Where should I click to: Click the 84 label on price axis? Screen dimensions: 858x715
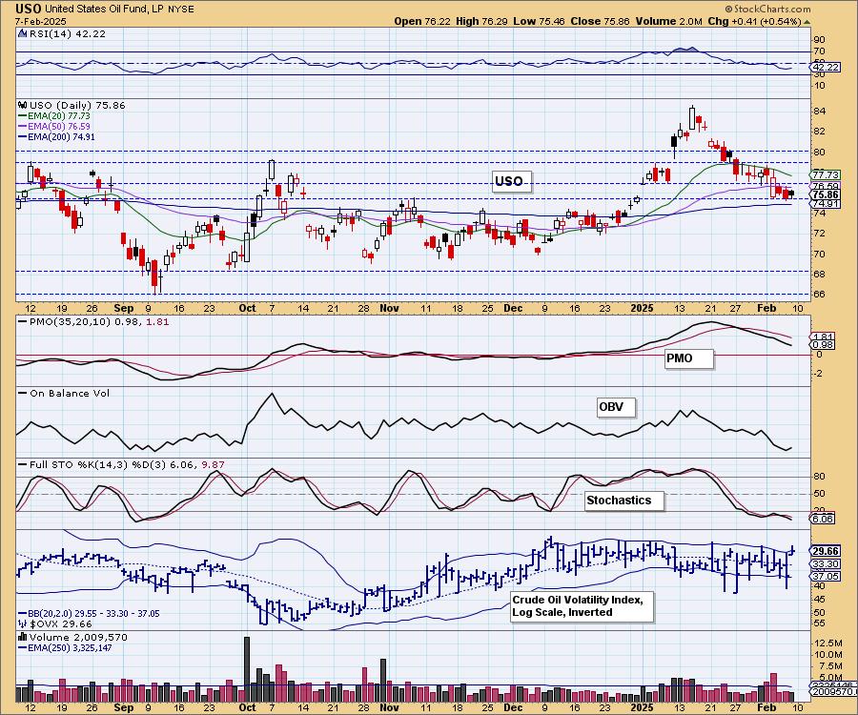tap(820, 111)
